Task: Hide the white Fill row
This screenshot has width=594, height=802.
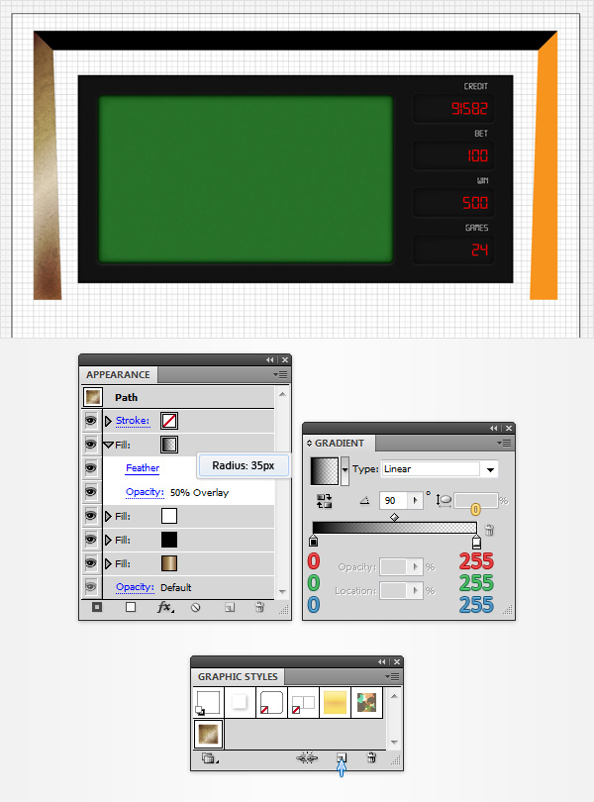Action: [90, 516]
